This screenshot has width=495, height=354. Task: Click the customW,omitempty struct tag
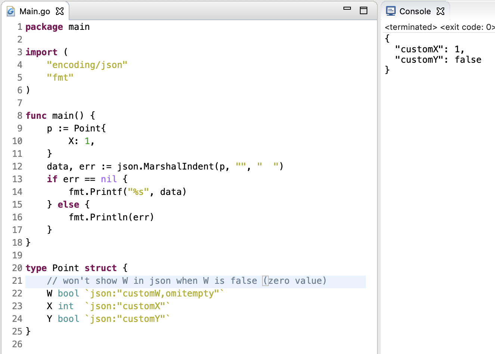click(155, 294)
